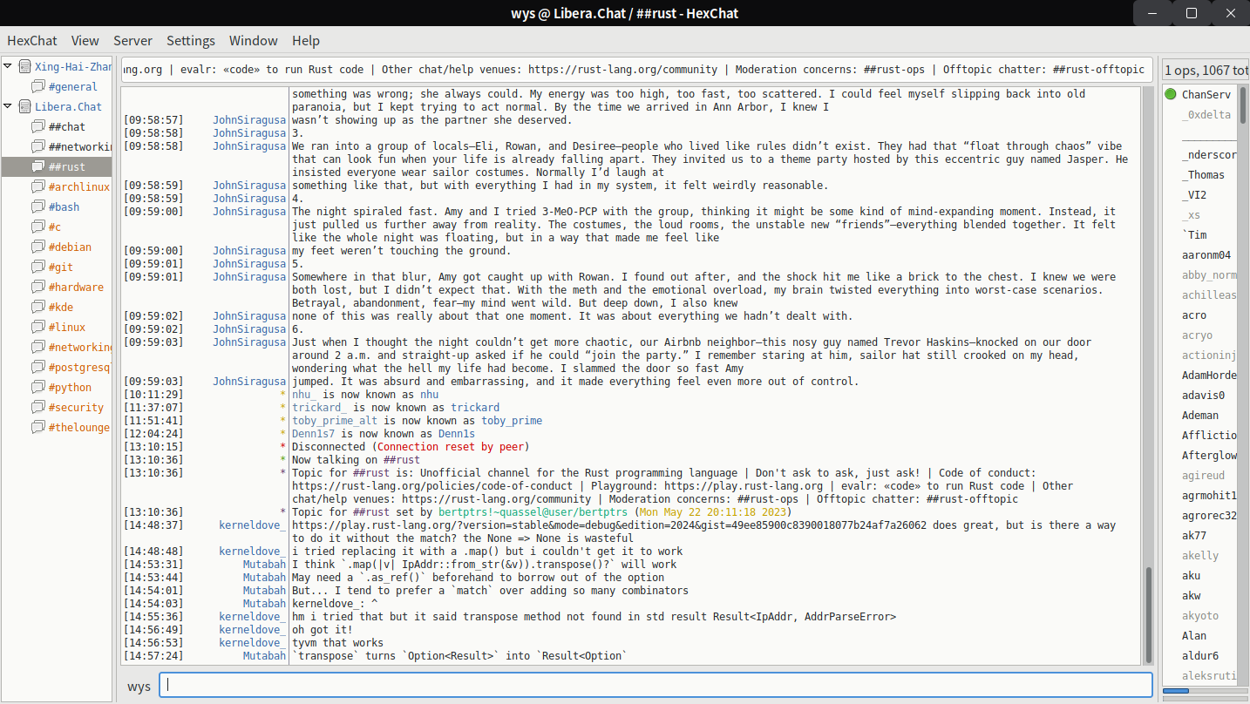Click the channel icon beside #c

[x=38, y=227]
